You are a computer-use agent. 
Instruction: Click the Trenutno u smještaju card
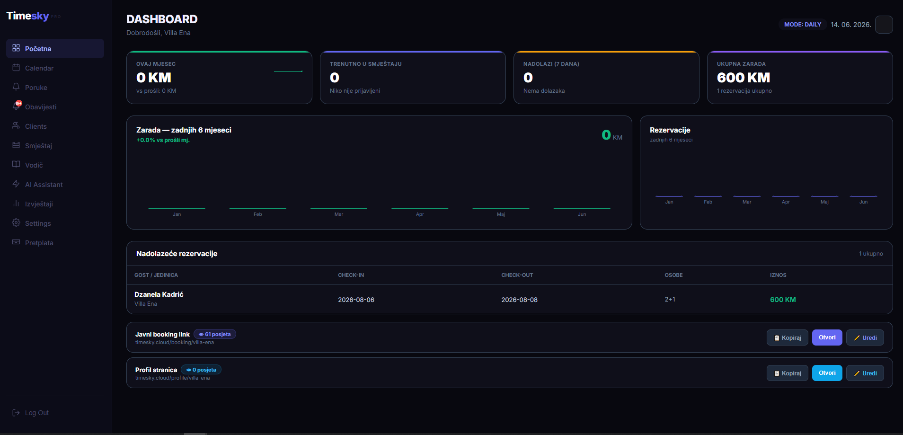(x=413, y=77)
